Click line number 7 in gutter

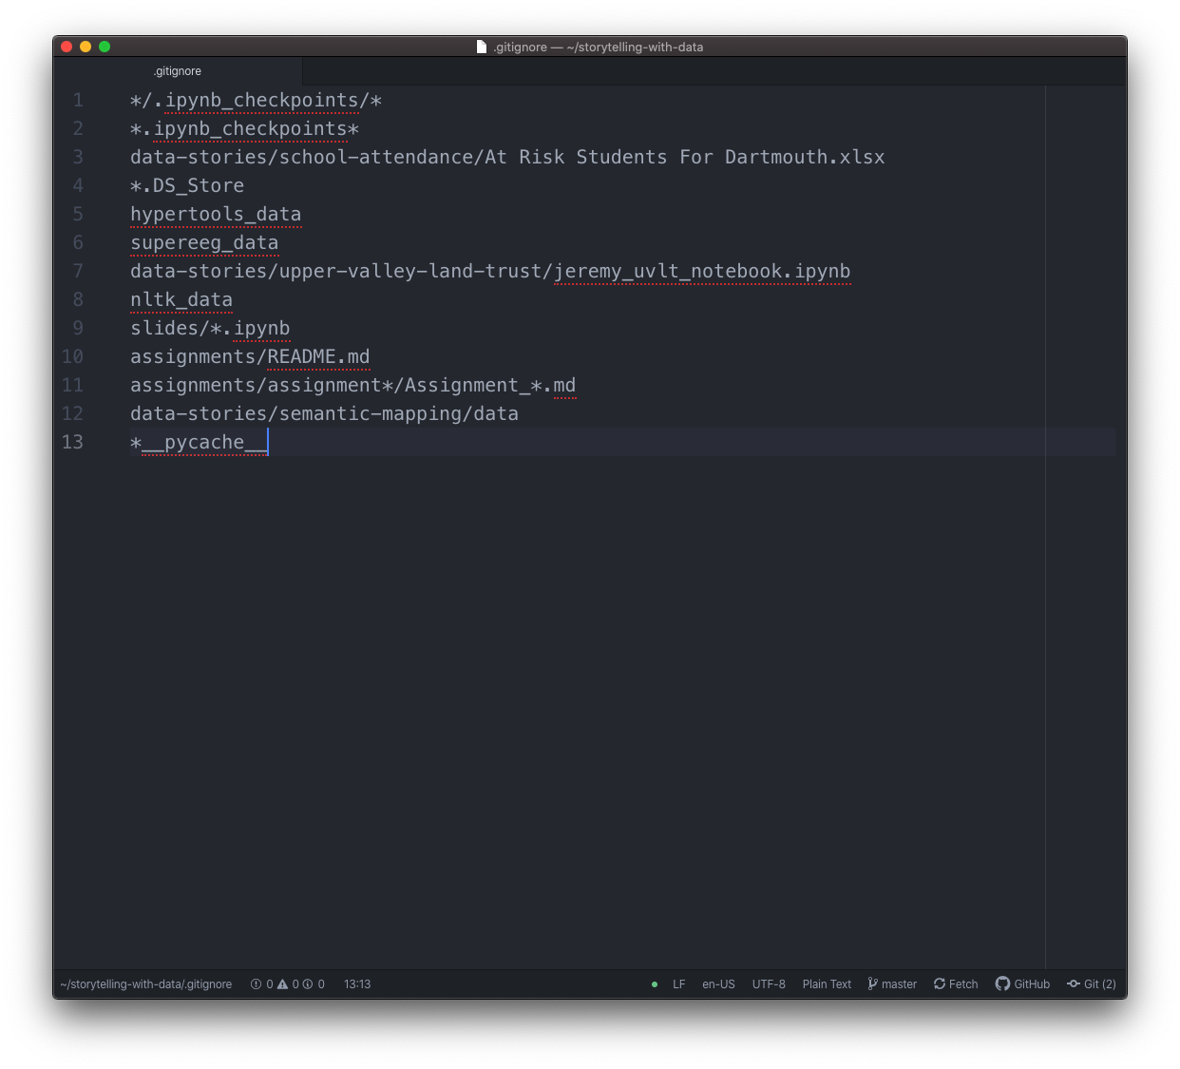78,271
